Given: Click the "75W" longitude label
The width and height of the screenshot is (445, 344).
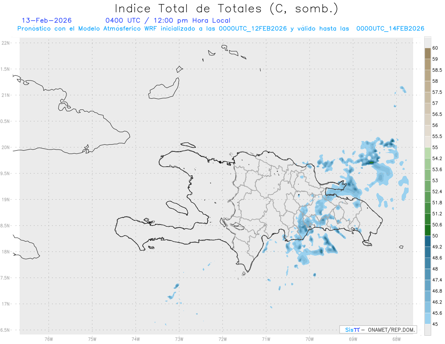Looking at the screenshot, I should pos(92,339).
